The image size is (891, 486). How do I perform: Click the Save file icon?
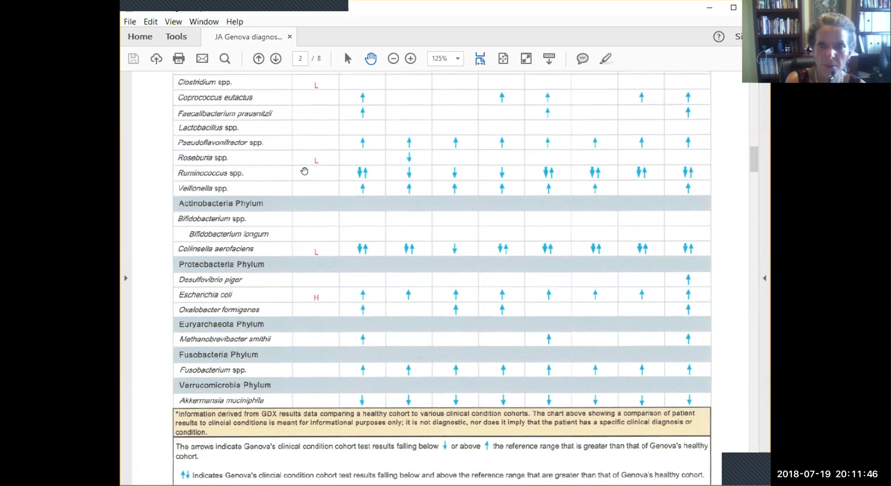pyautogui.click(x=133, y=58)
